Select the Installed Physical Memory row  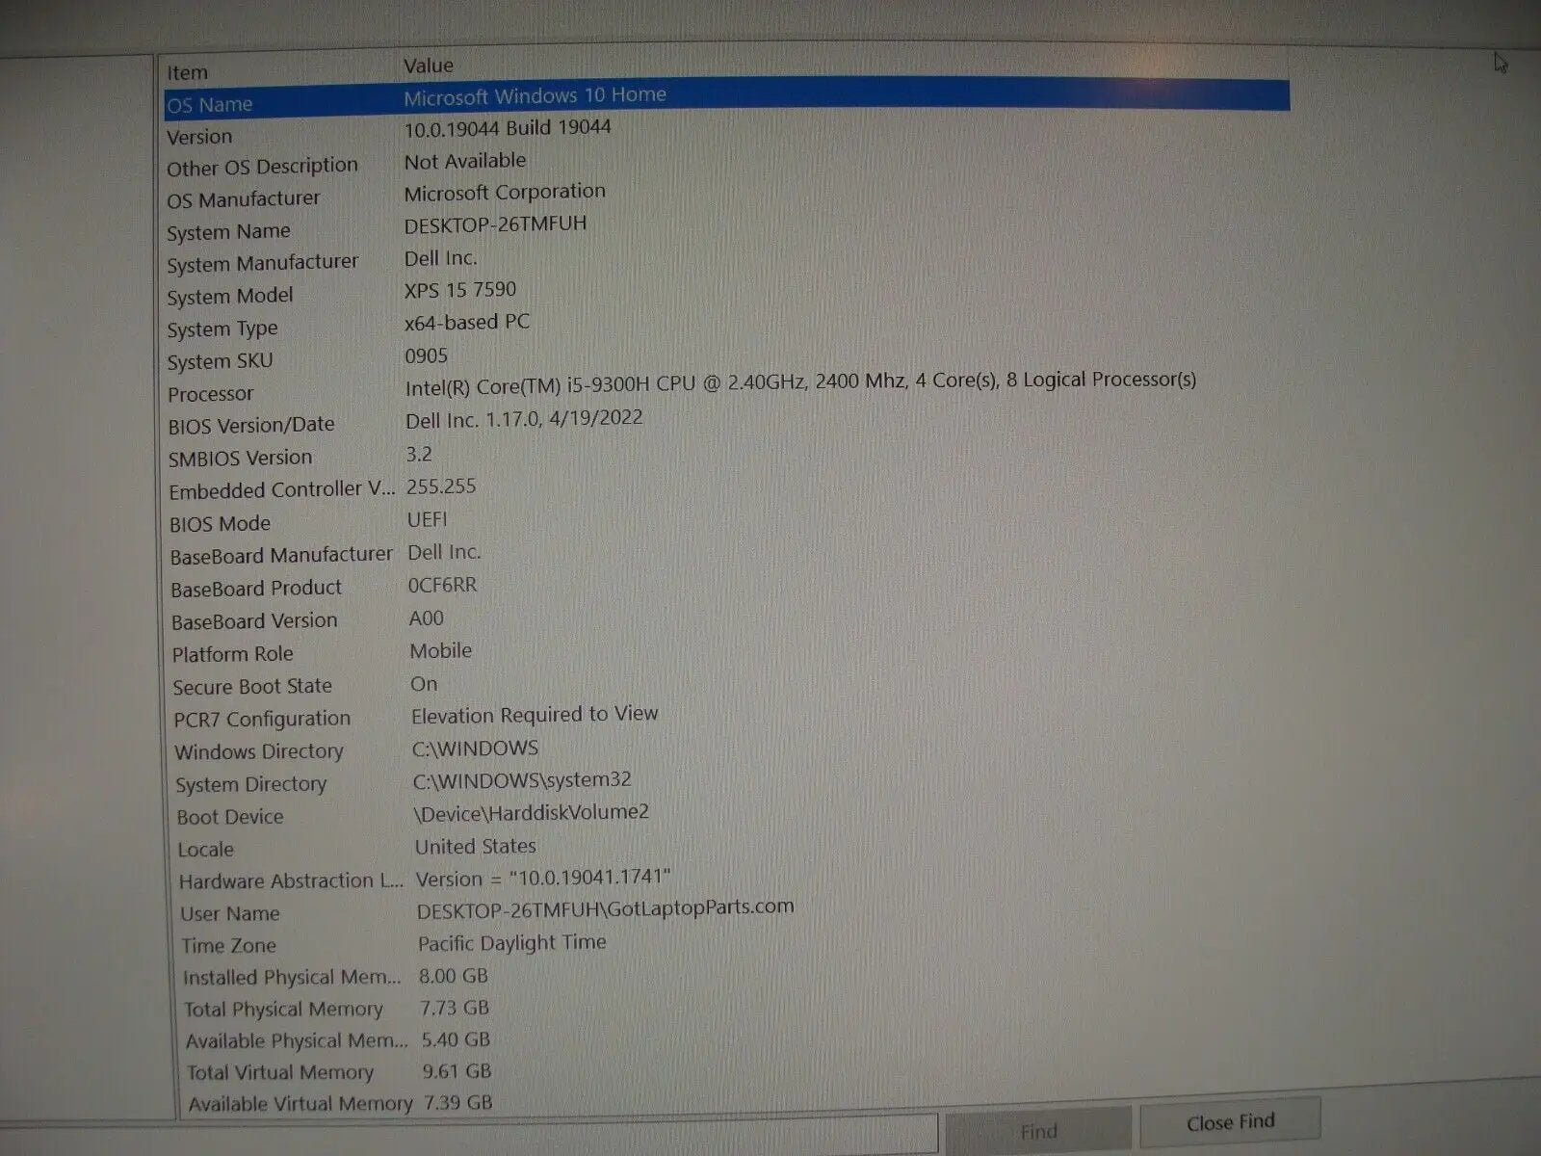(292, 978)
